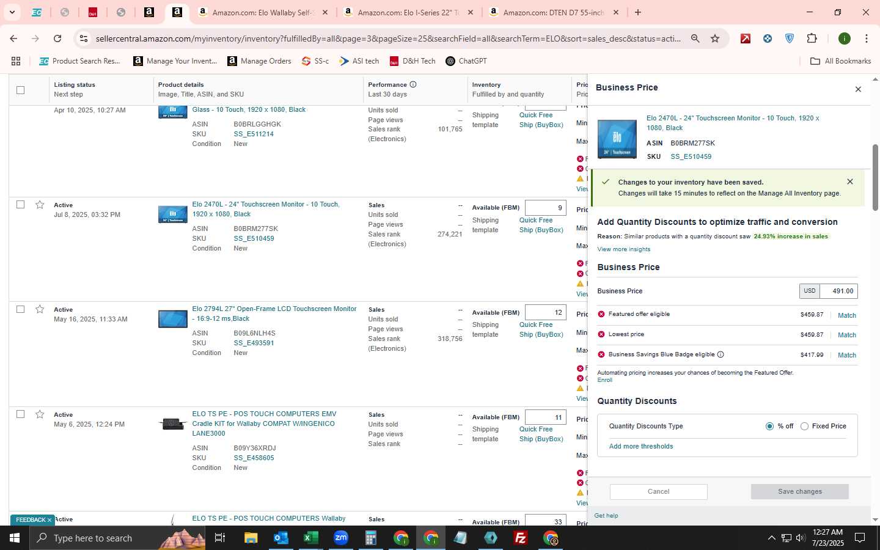Click the panel's vertical scrollbar

point(875,177)
